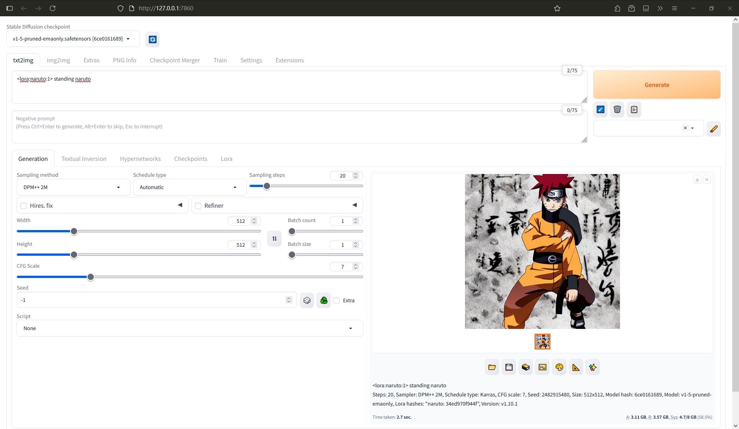Image resolution: width=739 pixels, height=429 pixels.
Task: Click the browser address bar URL
Action: click(x=166, y=8)
